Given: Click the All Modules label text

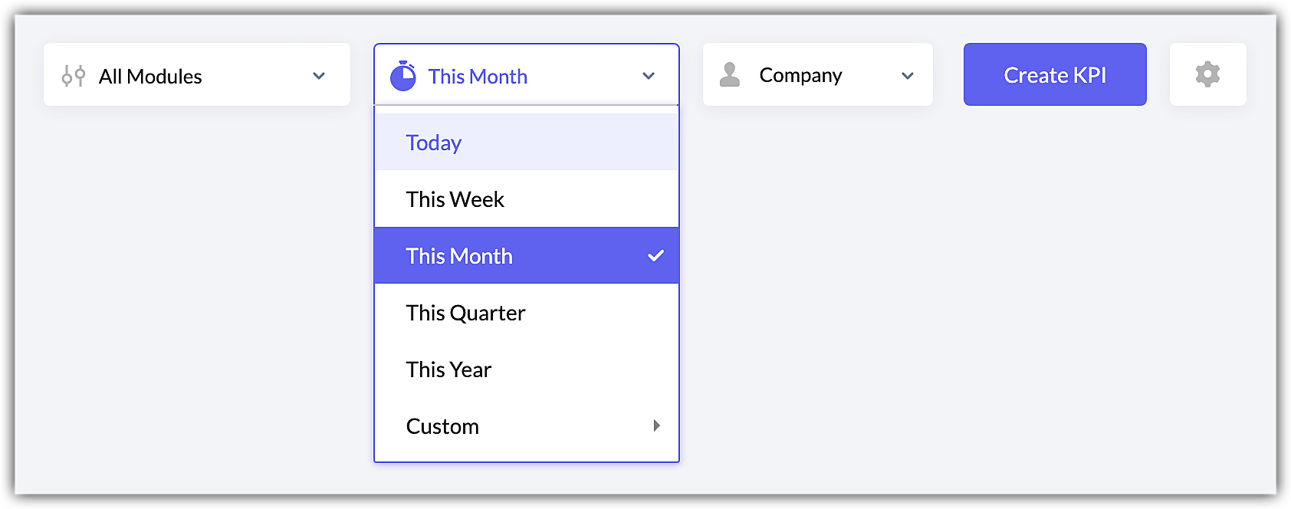Looking at the screenshot, I should pyautogui.click(x=150, y=77).
